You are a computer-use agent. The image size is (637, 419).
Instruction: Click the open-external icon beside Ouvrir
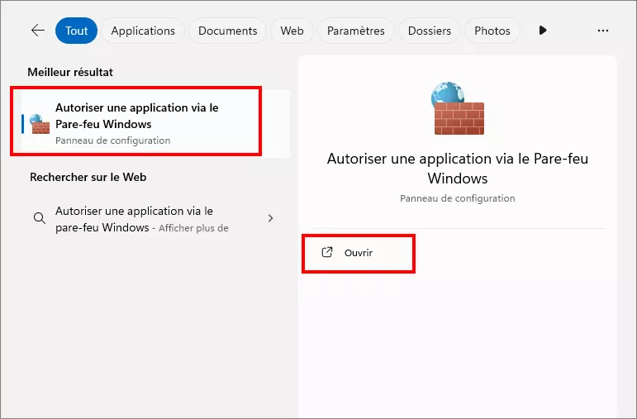coord(327,252)
